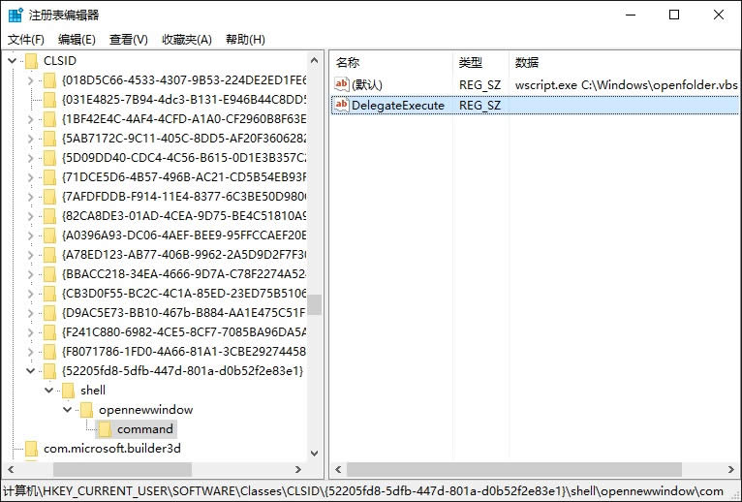
Task: Click the CLSID folder icon
Action: pos(31,61)
